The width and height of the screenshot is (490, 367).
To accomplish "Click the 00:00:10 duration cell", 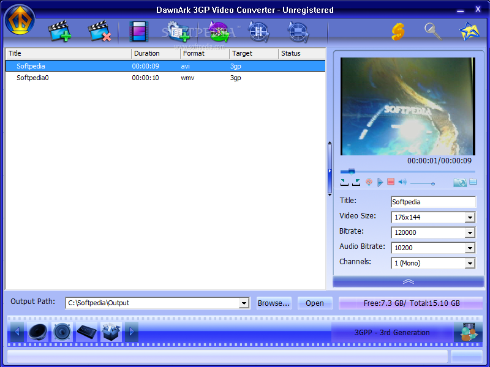I will coord(145,78).
